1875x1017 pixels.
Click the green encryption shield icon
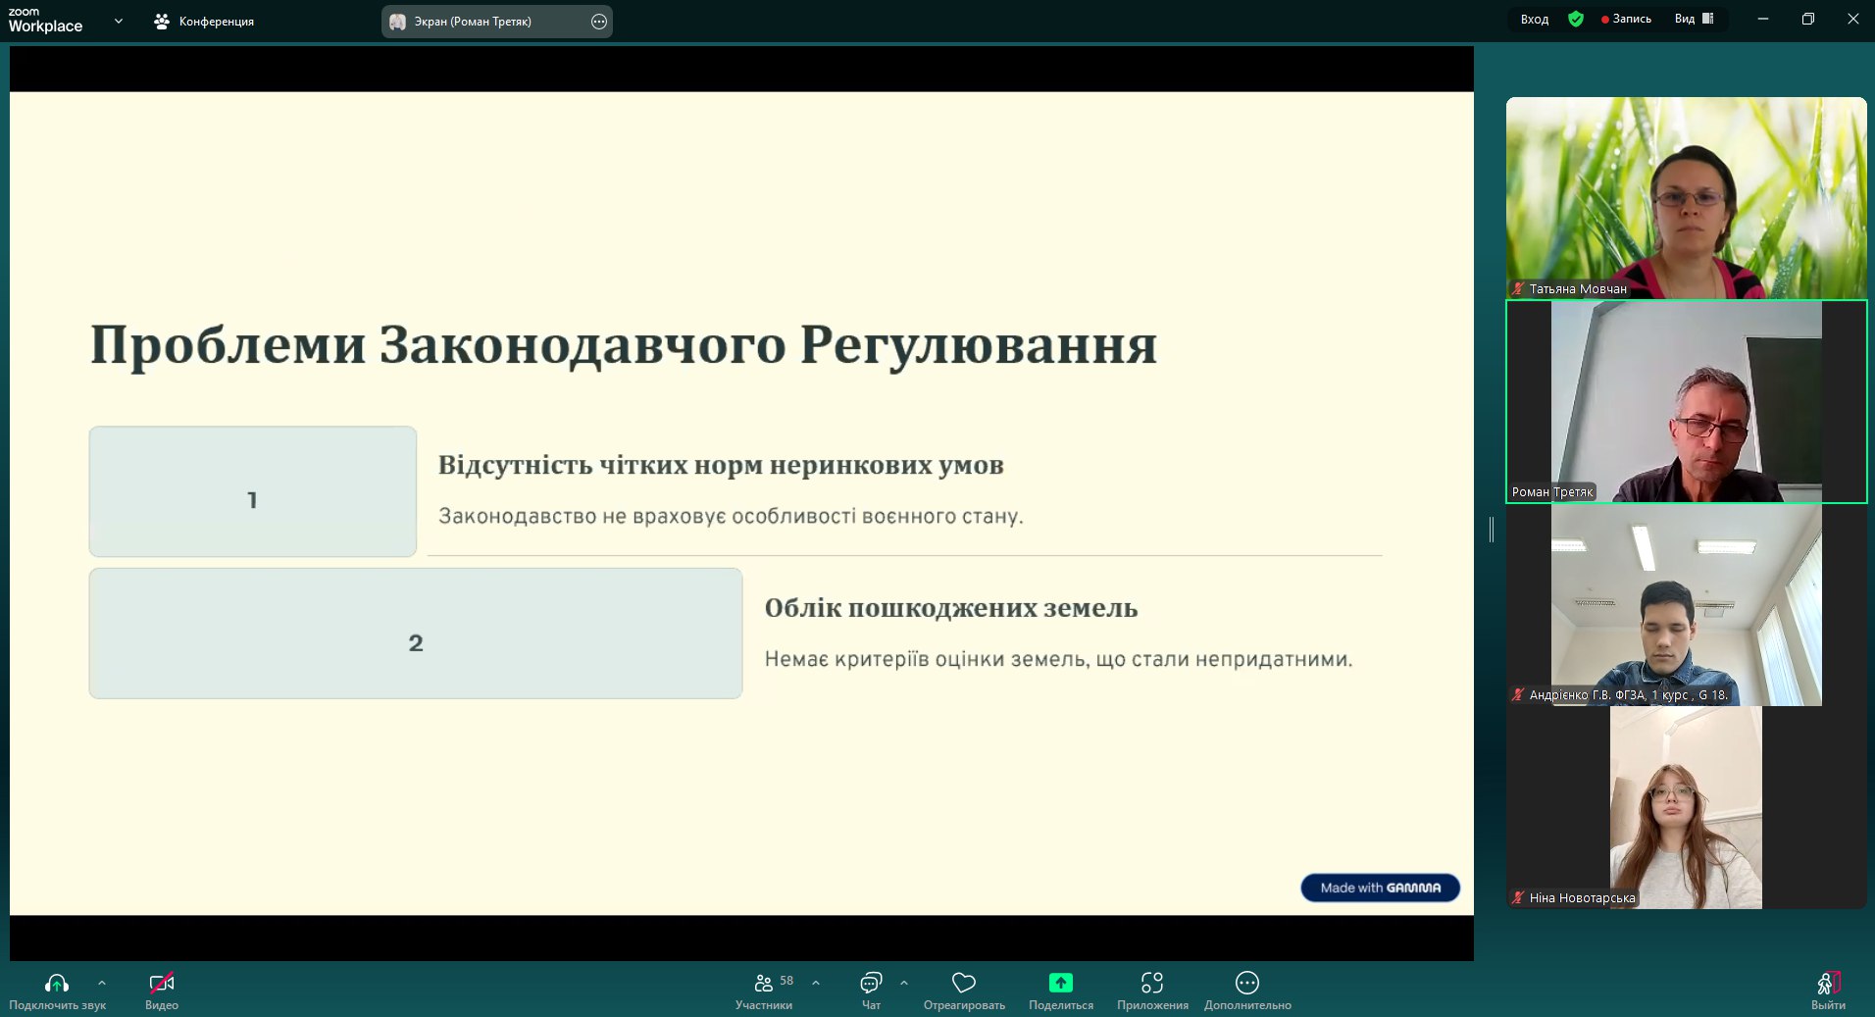tap(1576, 19)
